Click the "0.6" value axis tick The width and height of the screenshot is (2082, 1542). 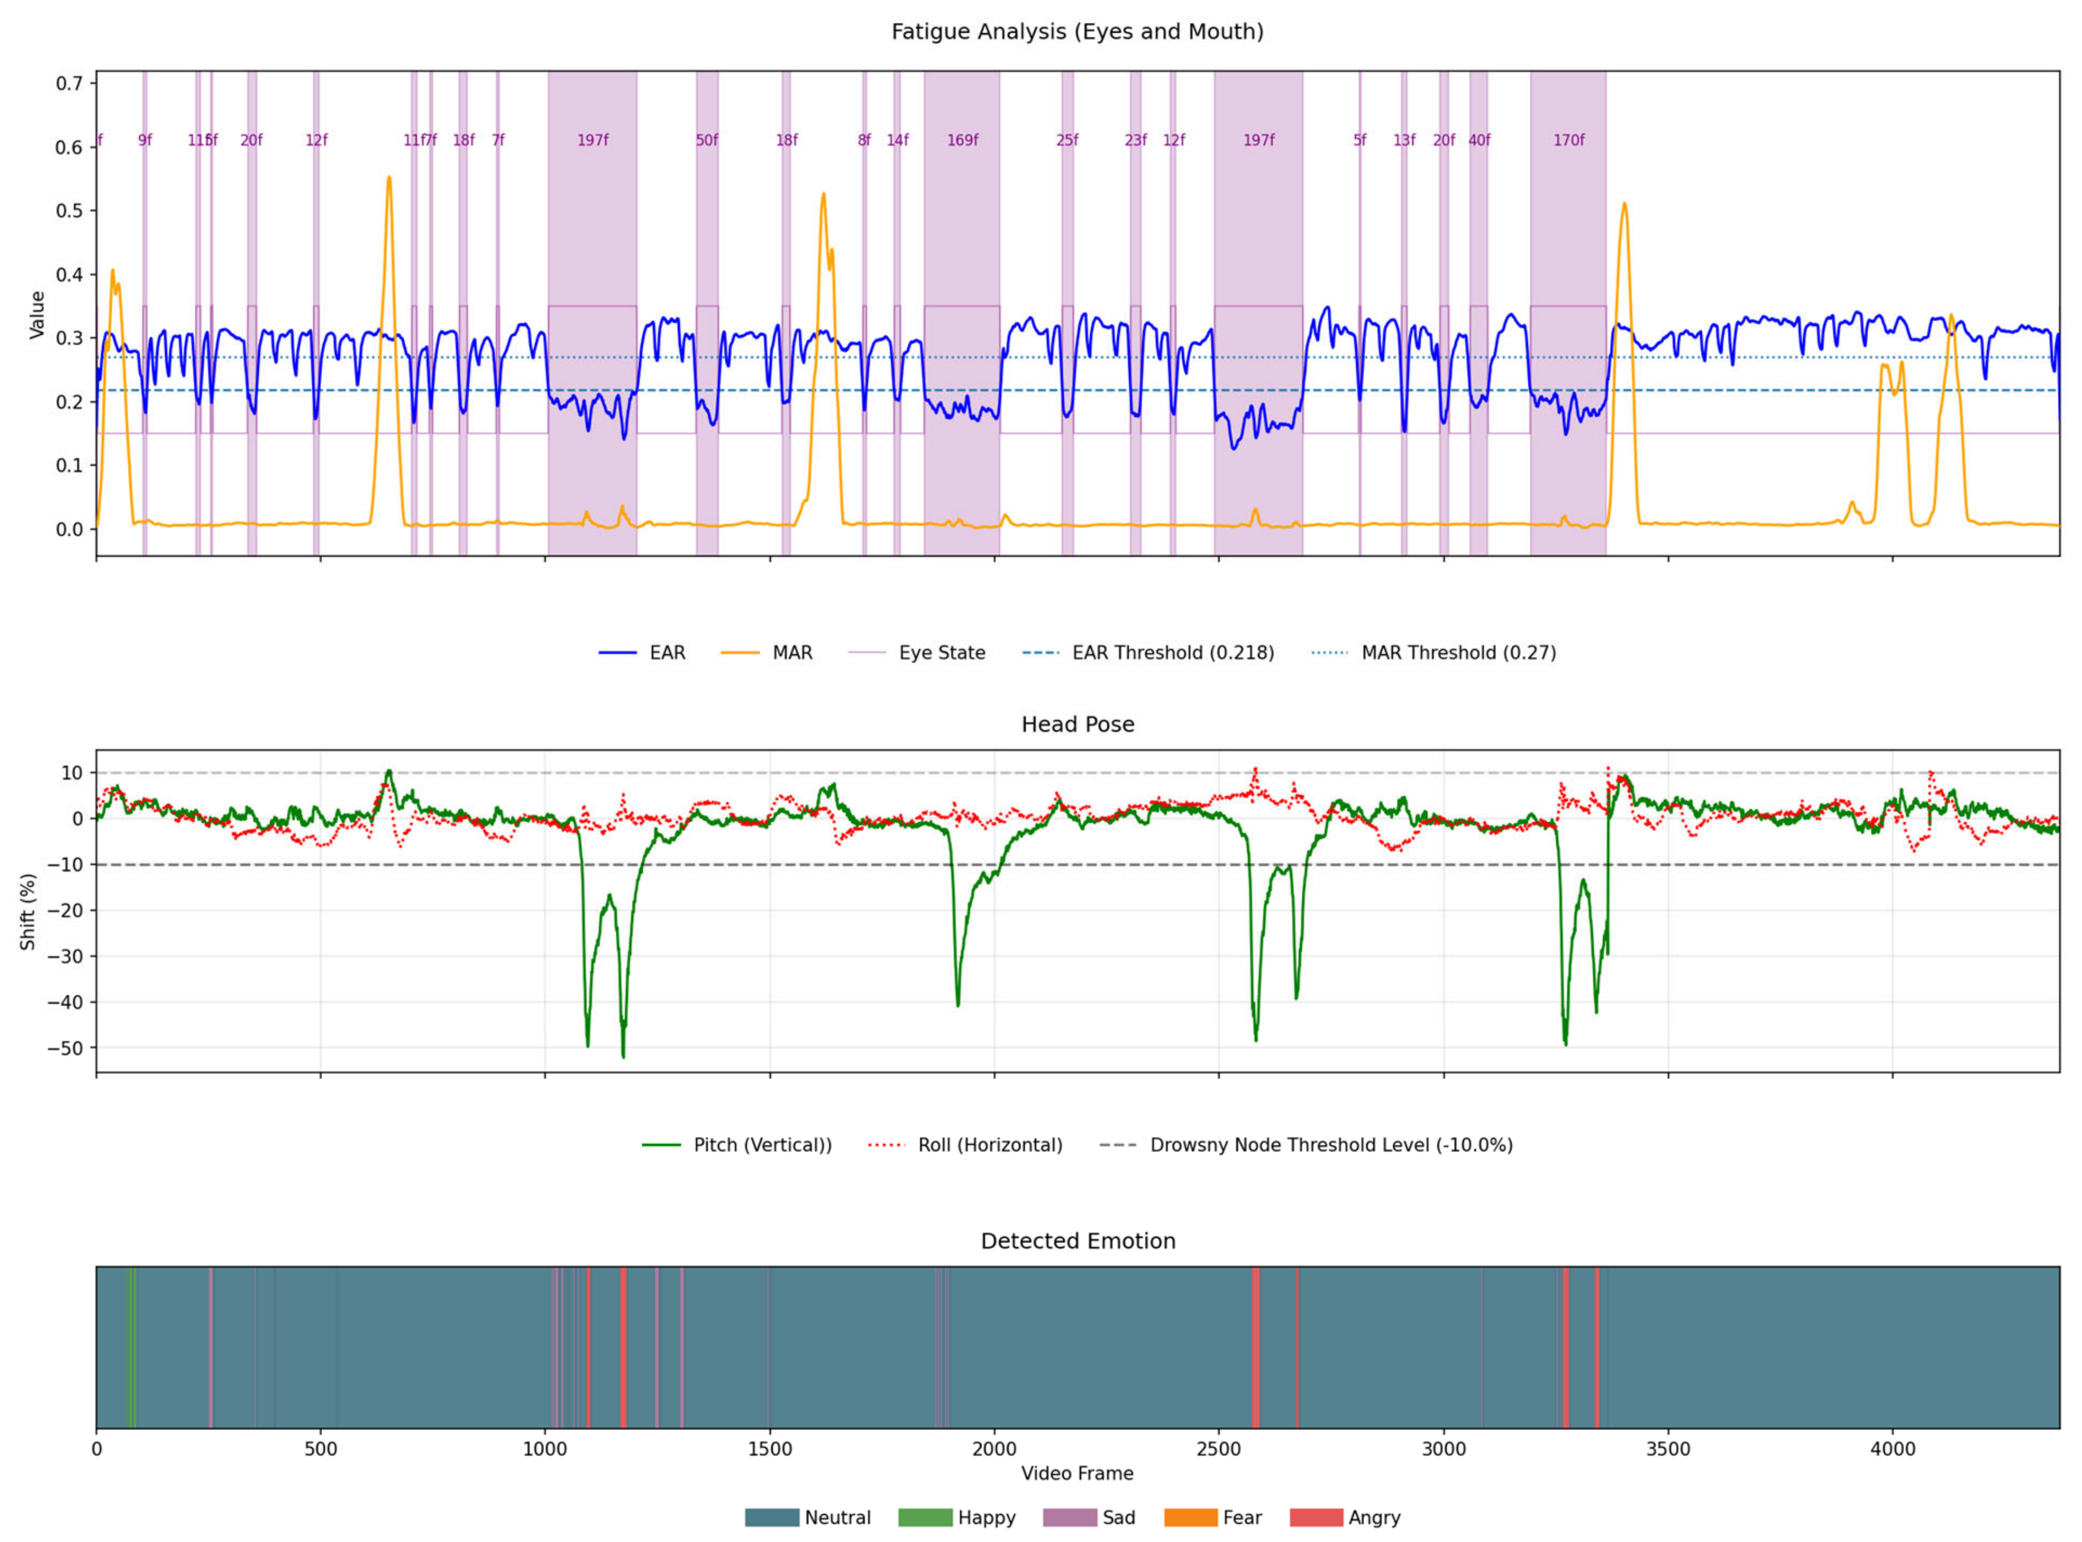pos(70,147)
